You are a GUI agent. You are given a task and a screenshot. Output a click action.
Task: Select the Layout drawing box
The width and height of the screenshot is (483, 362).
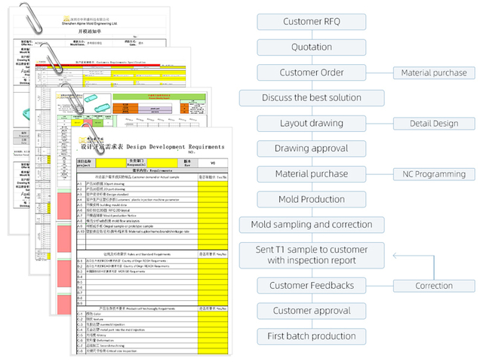point(311,124)
